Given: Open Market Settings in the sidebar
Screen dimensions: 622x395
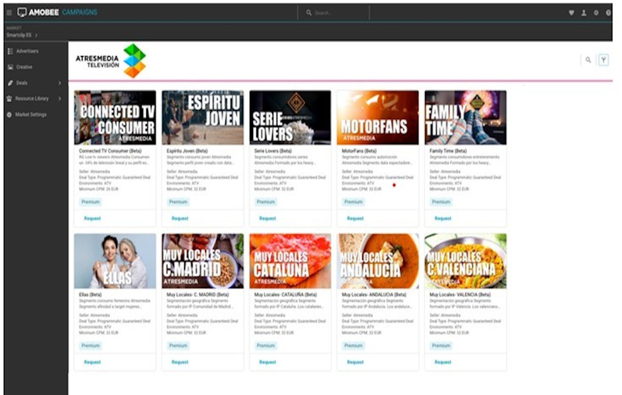Looking at the screenshot, I should 30,115.
